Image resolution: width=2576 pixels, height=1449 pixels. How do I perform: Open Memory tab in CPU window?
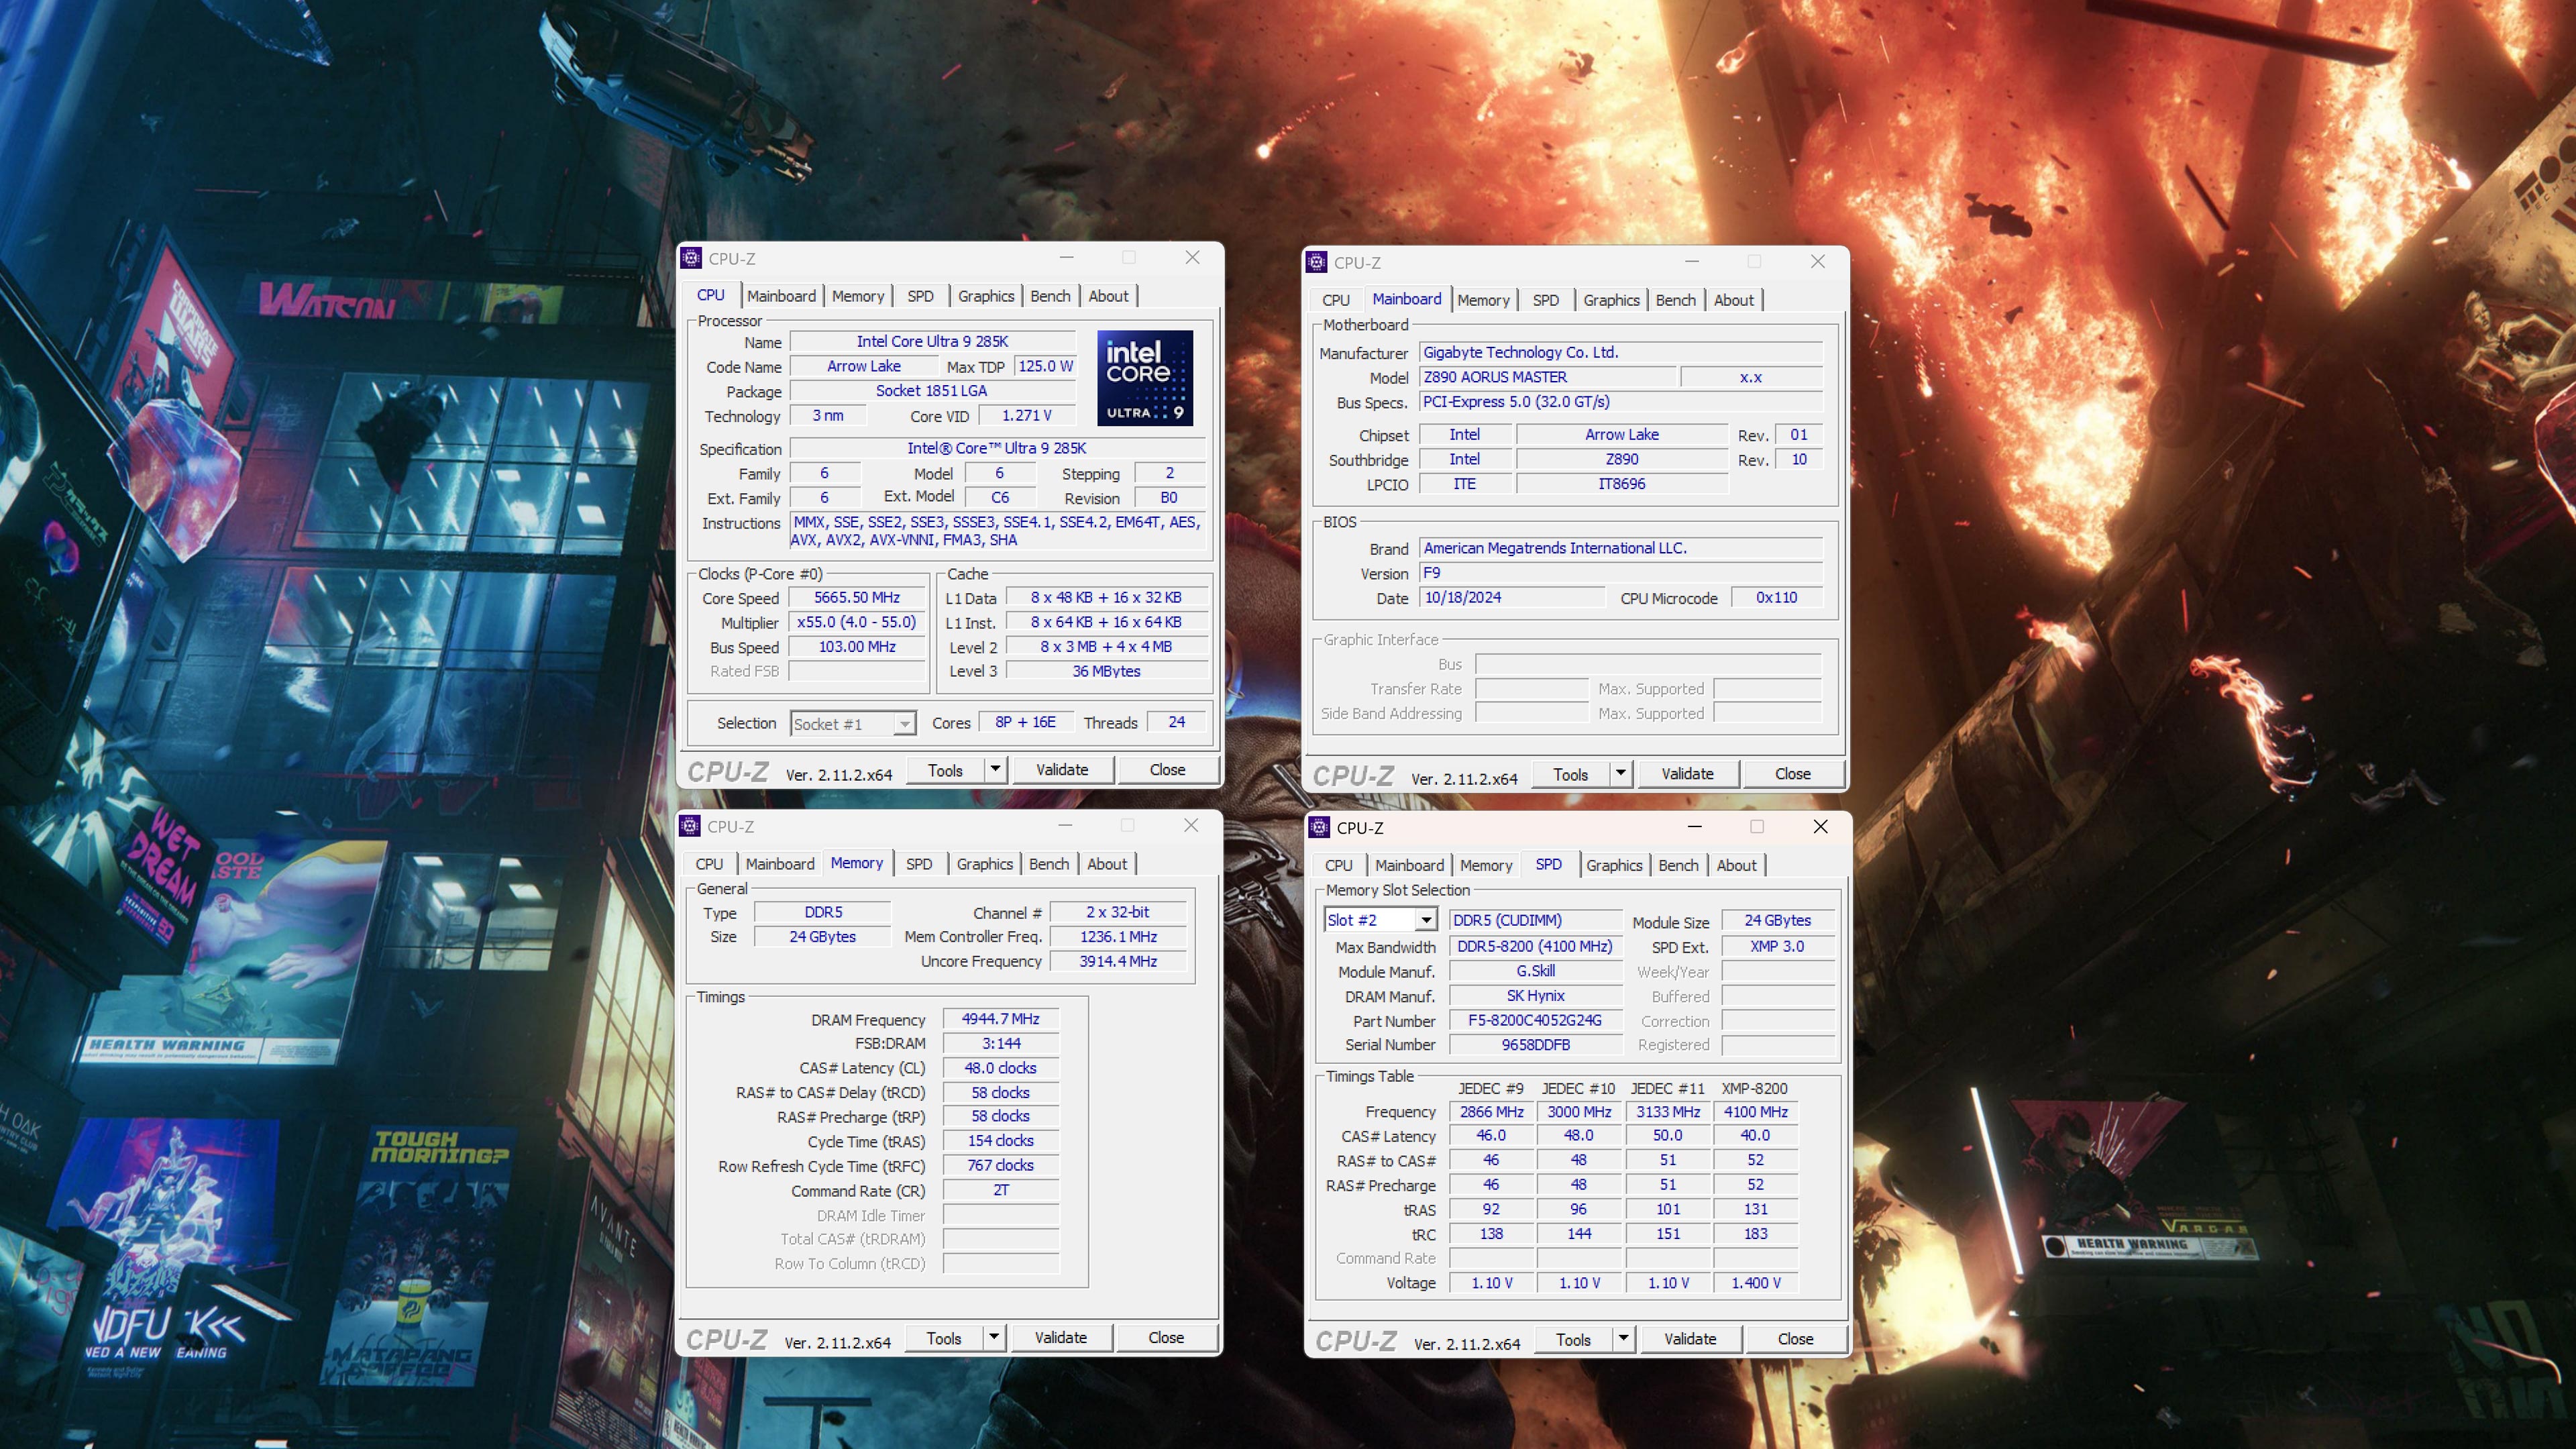(858, 296)
